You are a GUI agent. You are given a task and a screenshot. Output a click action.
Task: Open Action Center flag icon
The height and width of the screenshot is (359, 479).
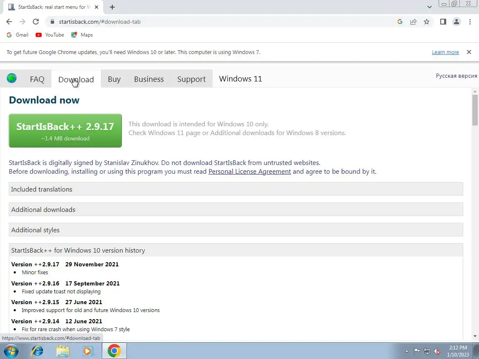click(417, 351)
